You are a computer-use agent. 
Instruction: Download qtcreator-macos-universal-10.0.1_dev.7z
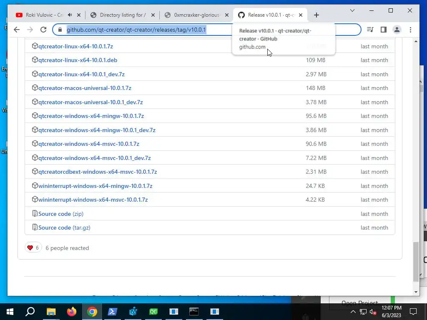pos(90,102)
